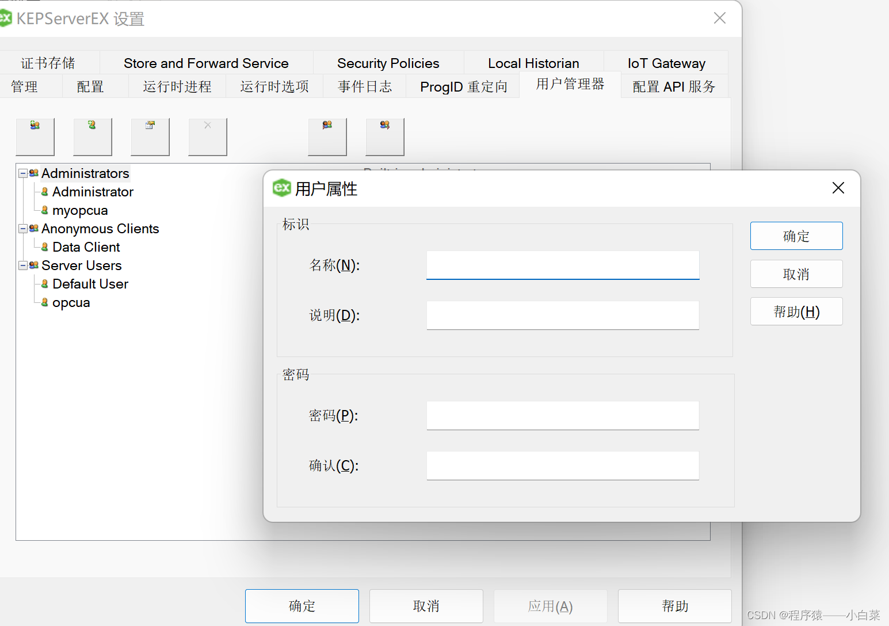
Task: Open the 配置 API 服务 tab
Action: 674,86
